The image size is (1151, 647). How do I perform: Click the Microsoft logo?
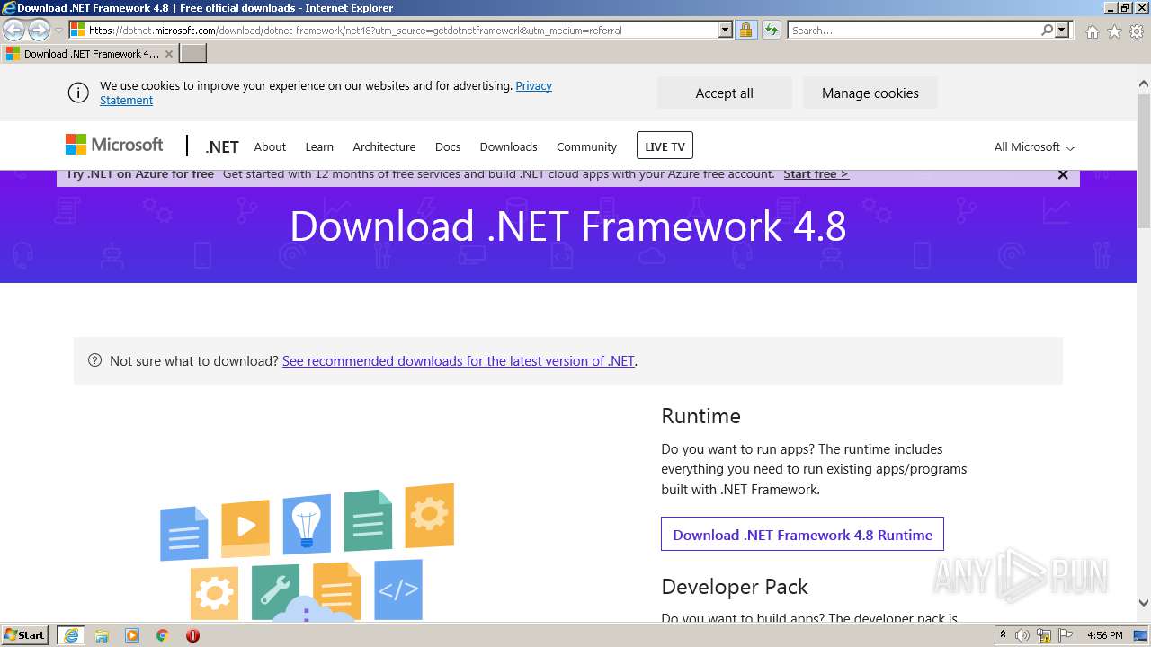(114, 145)
